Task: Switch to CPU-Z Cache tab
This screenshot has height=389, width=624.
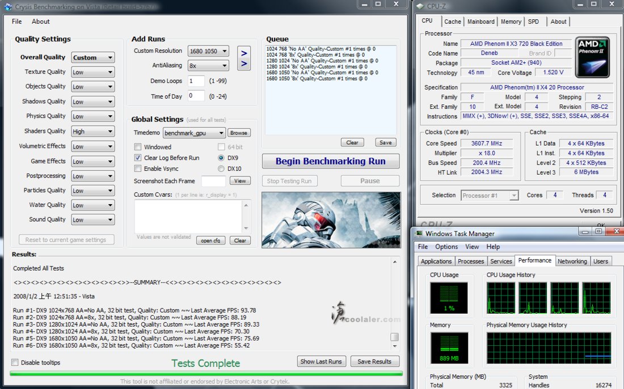Action: 453,22
